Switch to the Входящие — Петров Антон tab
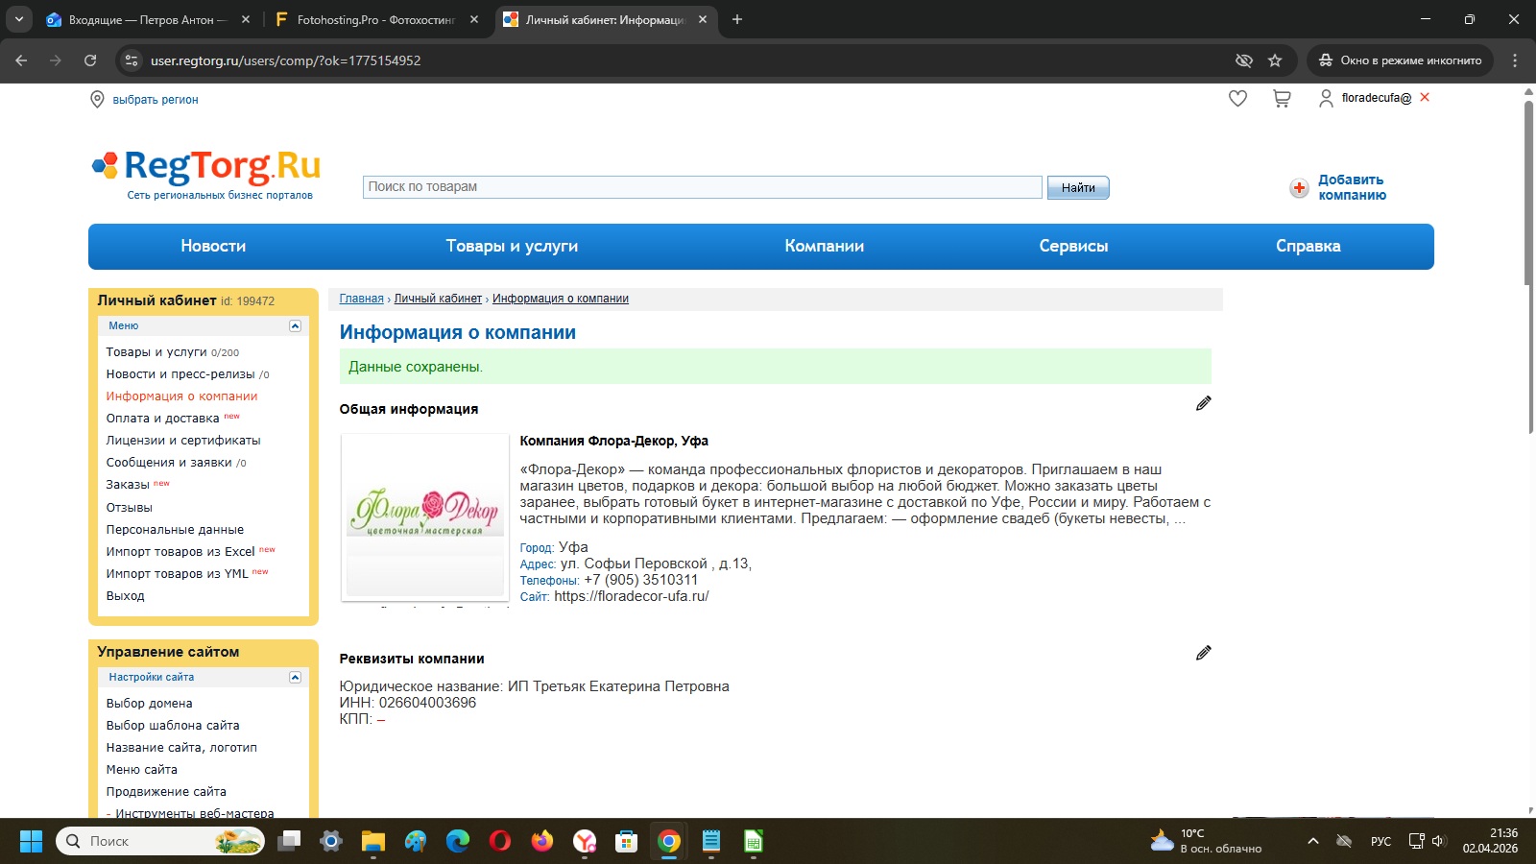 click(x=149, y=19)
